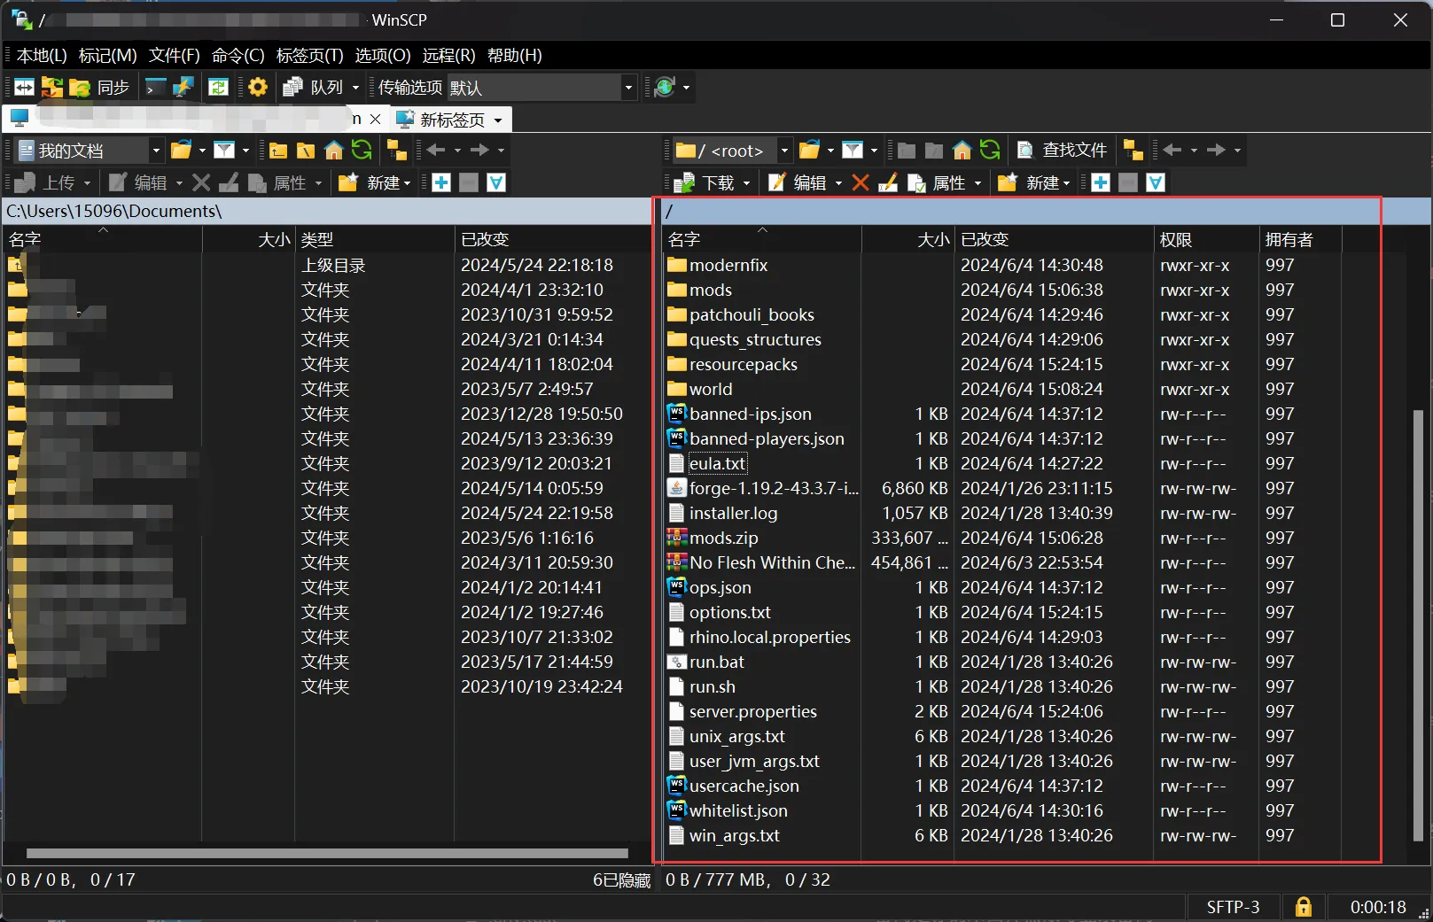Click local panel select-all plus icon

click(441, 182)
